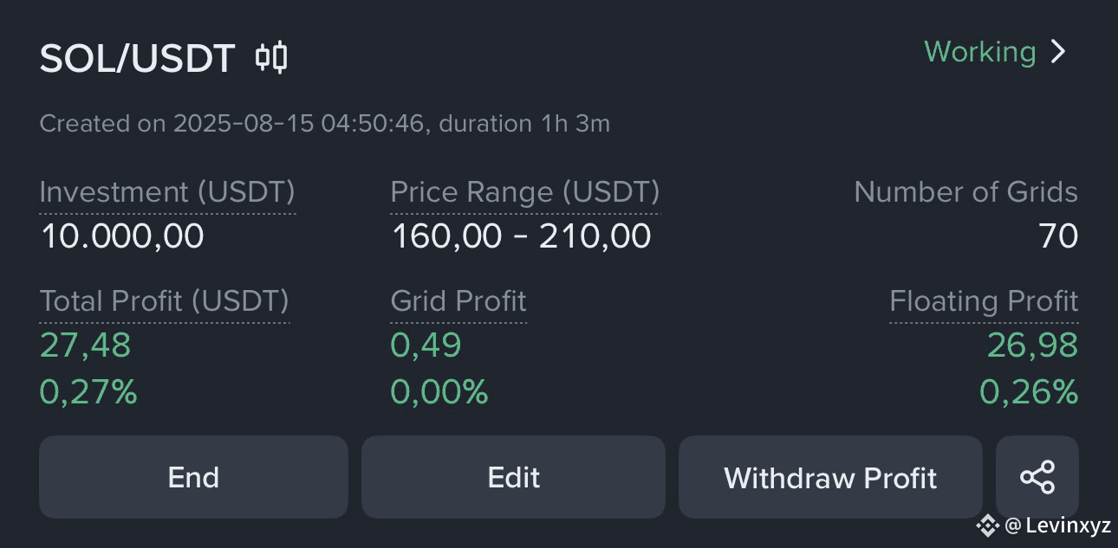1118x548 pixels.
Task: Open the @Levinxyz username watermark
Action: 1057,525
